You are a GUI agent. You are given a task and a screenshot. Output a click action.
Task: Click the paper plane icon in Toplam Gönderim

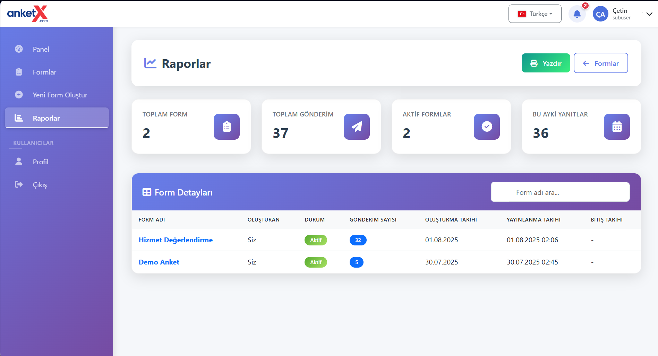tap(357, 127)
